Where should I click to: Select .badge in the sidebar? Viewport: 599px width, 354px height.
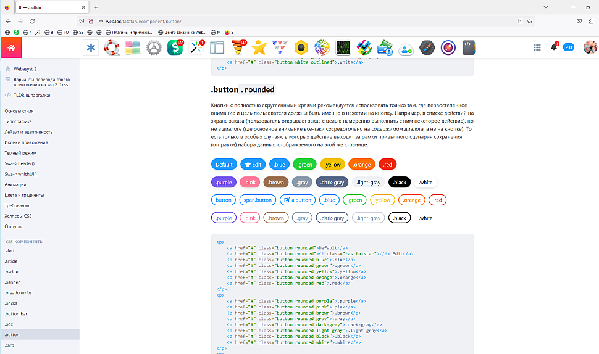[12, 271]
